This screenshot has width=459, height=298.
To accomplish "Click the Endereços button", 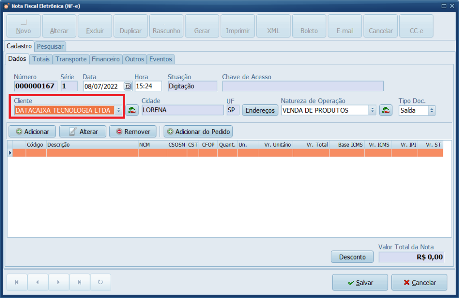I will click(x=260, y=110).
